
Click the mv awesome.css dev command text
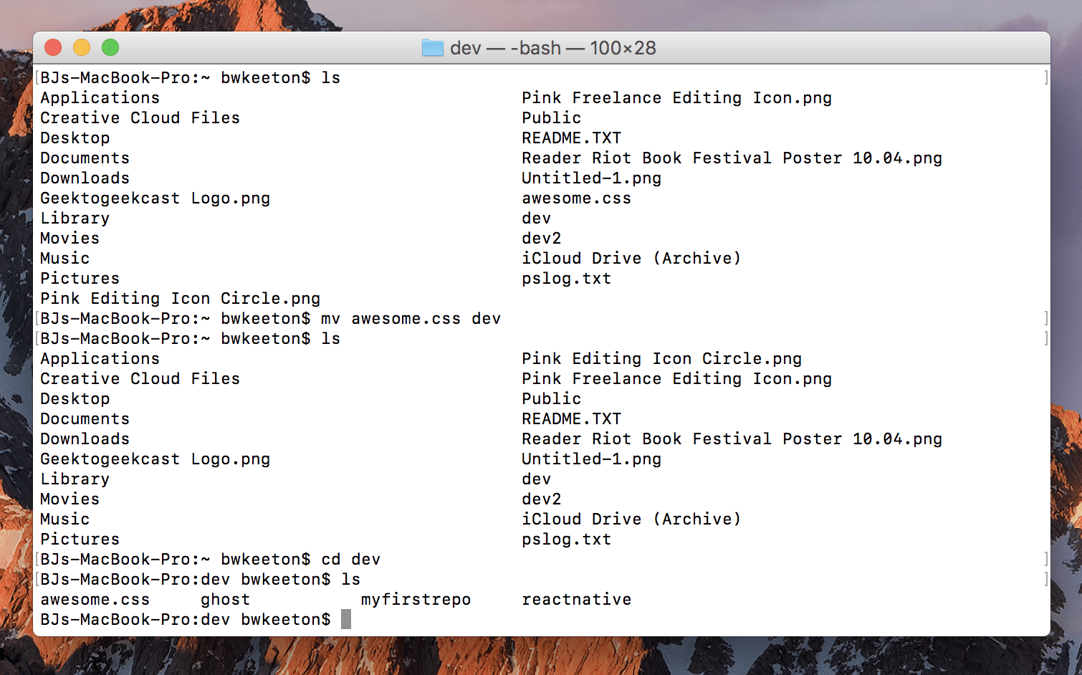(x=412, y=318)
